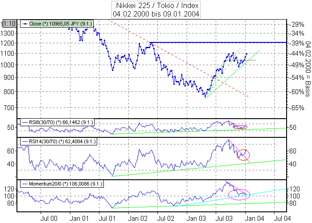Screen dimensions: 312x223
Task: Click the RSI8 panel's left-axis 50 label
Action: pyautogui.click(x=11, y=127)
